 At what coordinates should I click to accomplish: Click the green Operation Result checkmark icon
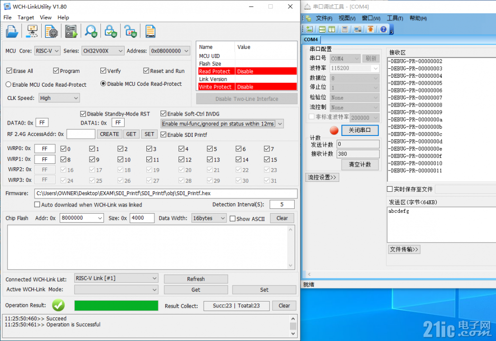(x=59, y=305)
